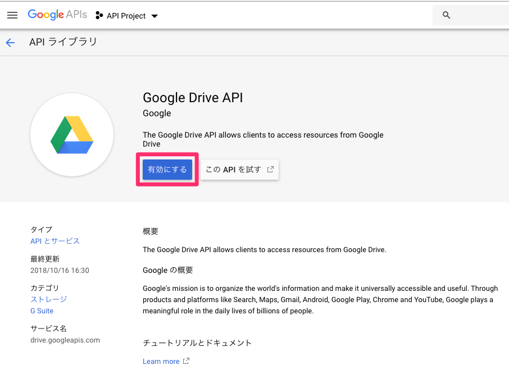
Task: Click the Google APIs logo
Action: coord(57,15)
